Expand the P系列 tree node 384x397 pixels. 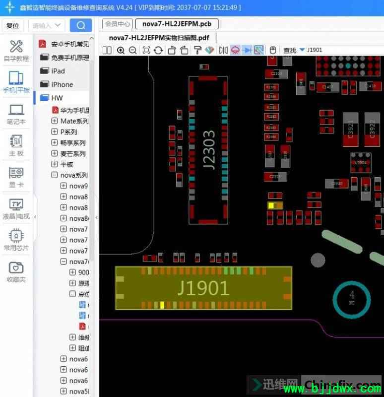coord(54,132)
